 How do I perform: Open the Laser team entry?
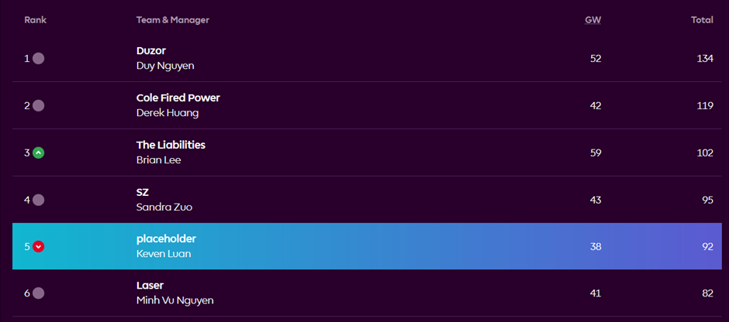point(150,286)
